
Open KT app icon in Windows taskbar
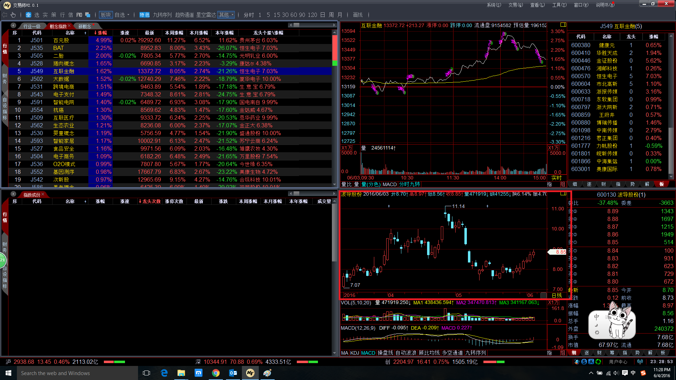250,373
